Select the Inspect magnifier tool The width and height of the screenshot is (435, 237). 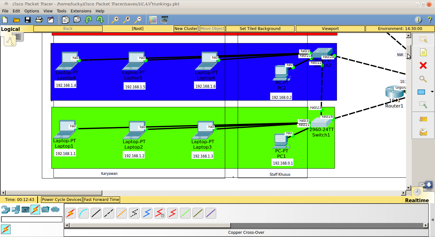pos(424,79)
